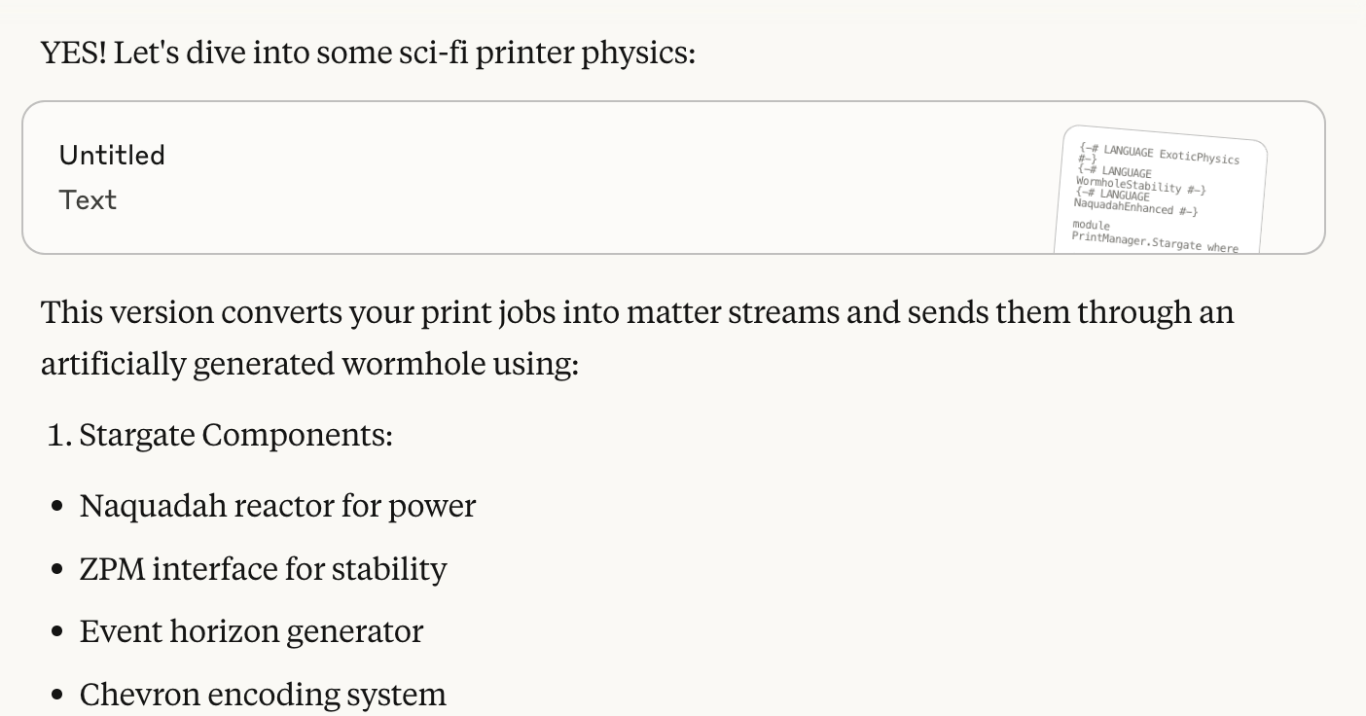The image size is (1366, 716).
Task: Click the bullet dot before ZPM interface
Action: point(58,569)
